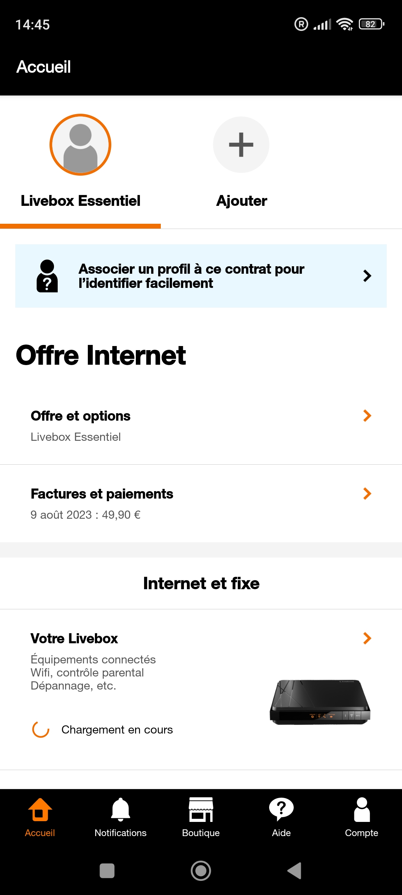
Task: Tap the plus icon to add a contract
Action: [241, 145]
